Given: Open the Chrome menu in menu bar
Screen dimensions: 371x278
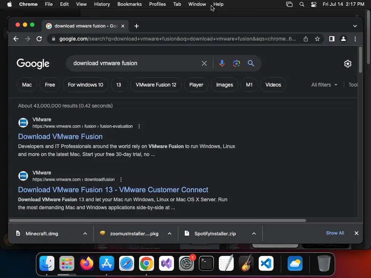Looking at the screenshot, I should 28,4.
